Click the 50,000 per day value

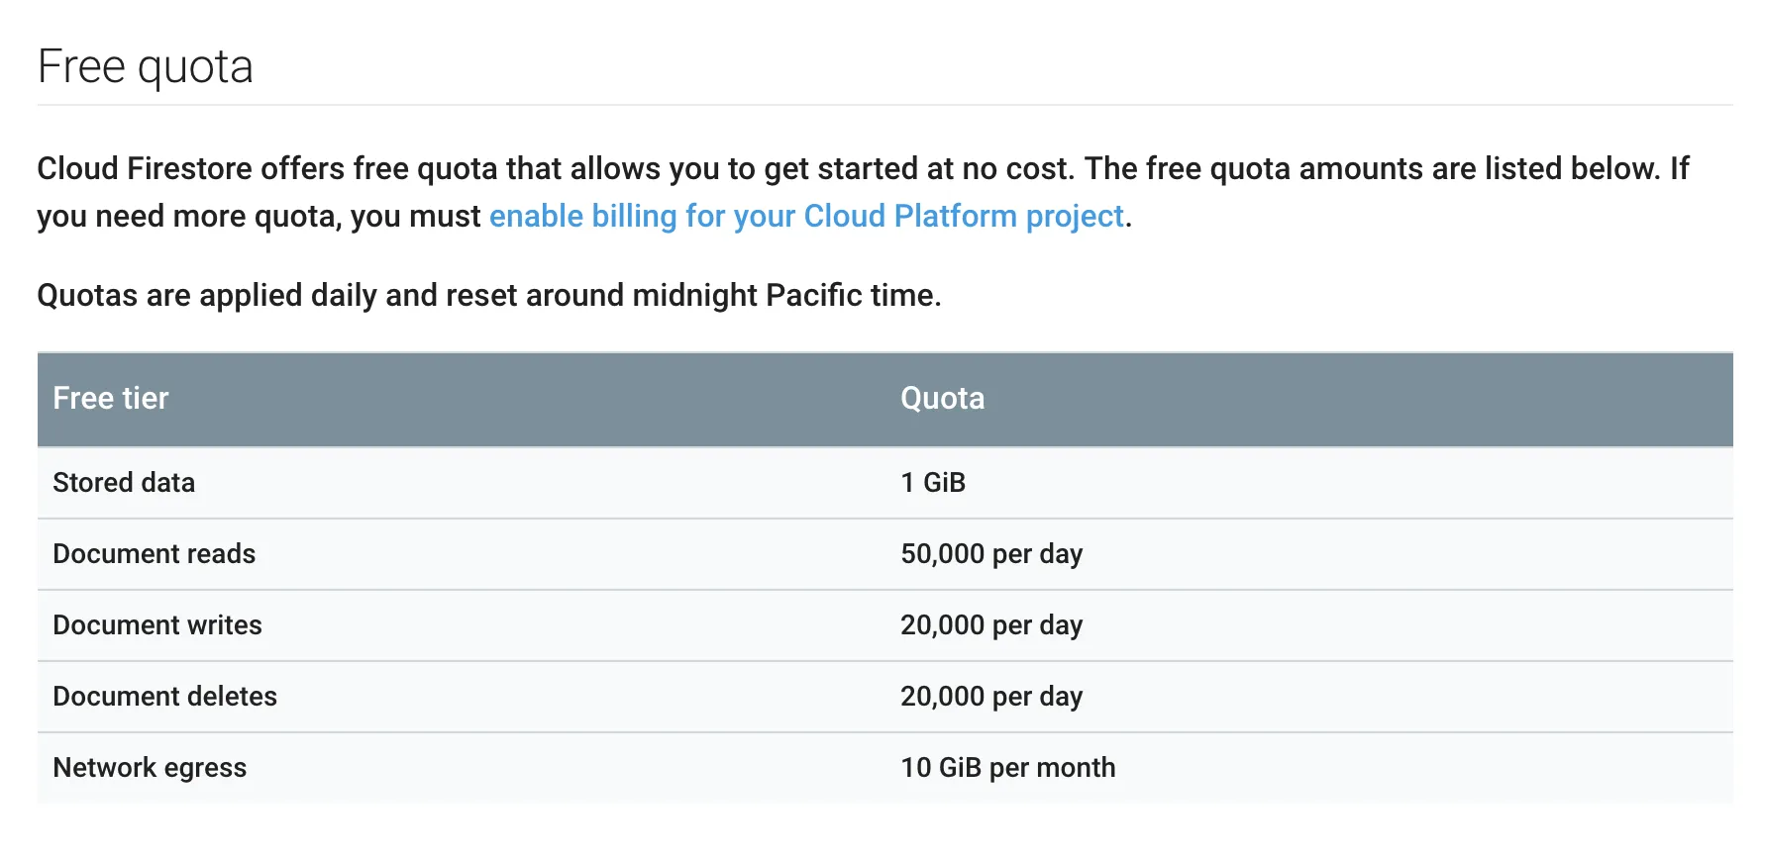click(x=990, y=554)
